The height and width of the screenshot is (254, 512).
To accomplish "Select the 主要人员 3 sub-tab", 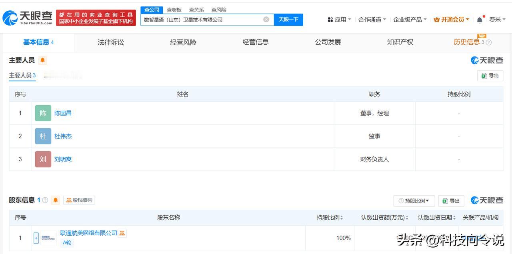I will point(22,75).
